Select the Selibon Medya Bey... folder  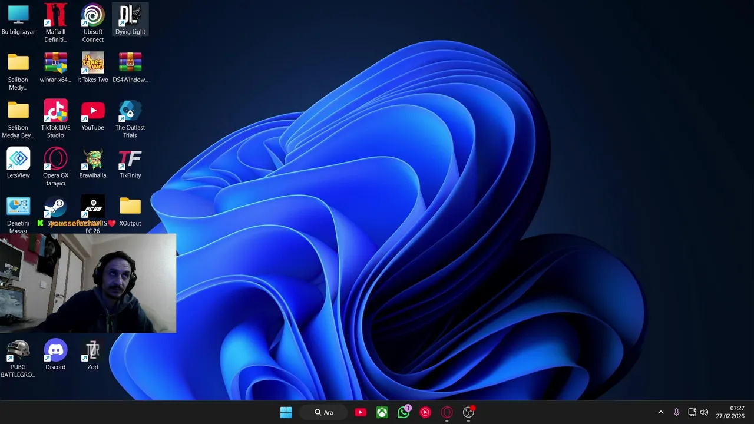18,119
